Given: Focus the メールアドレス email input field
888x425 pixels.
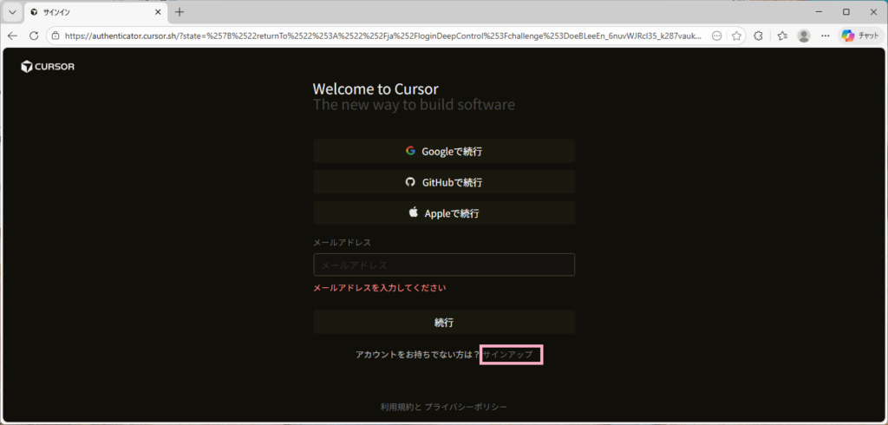Looking at the screenshot, I should (444, 265).
